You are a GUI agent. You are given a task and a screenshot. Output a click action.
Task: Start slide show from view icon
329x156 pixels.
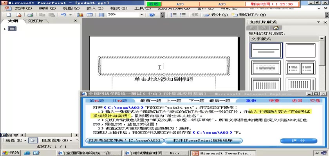[16, 135]
